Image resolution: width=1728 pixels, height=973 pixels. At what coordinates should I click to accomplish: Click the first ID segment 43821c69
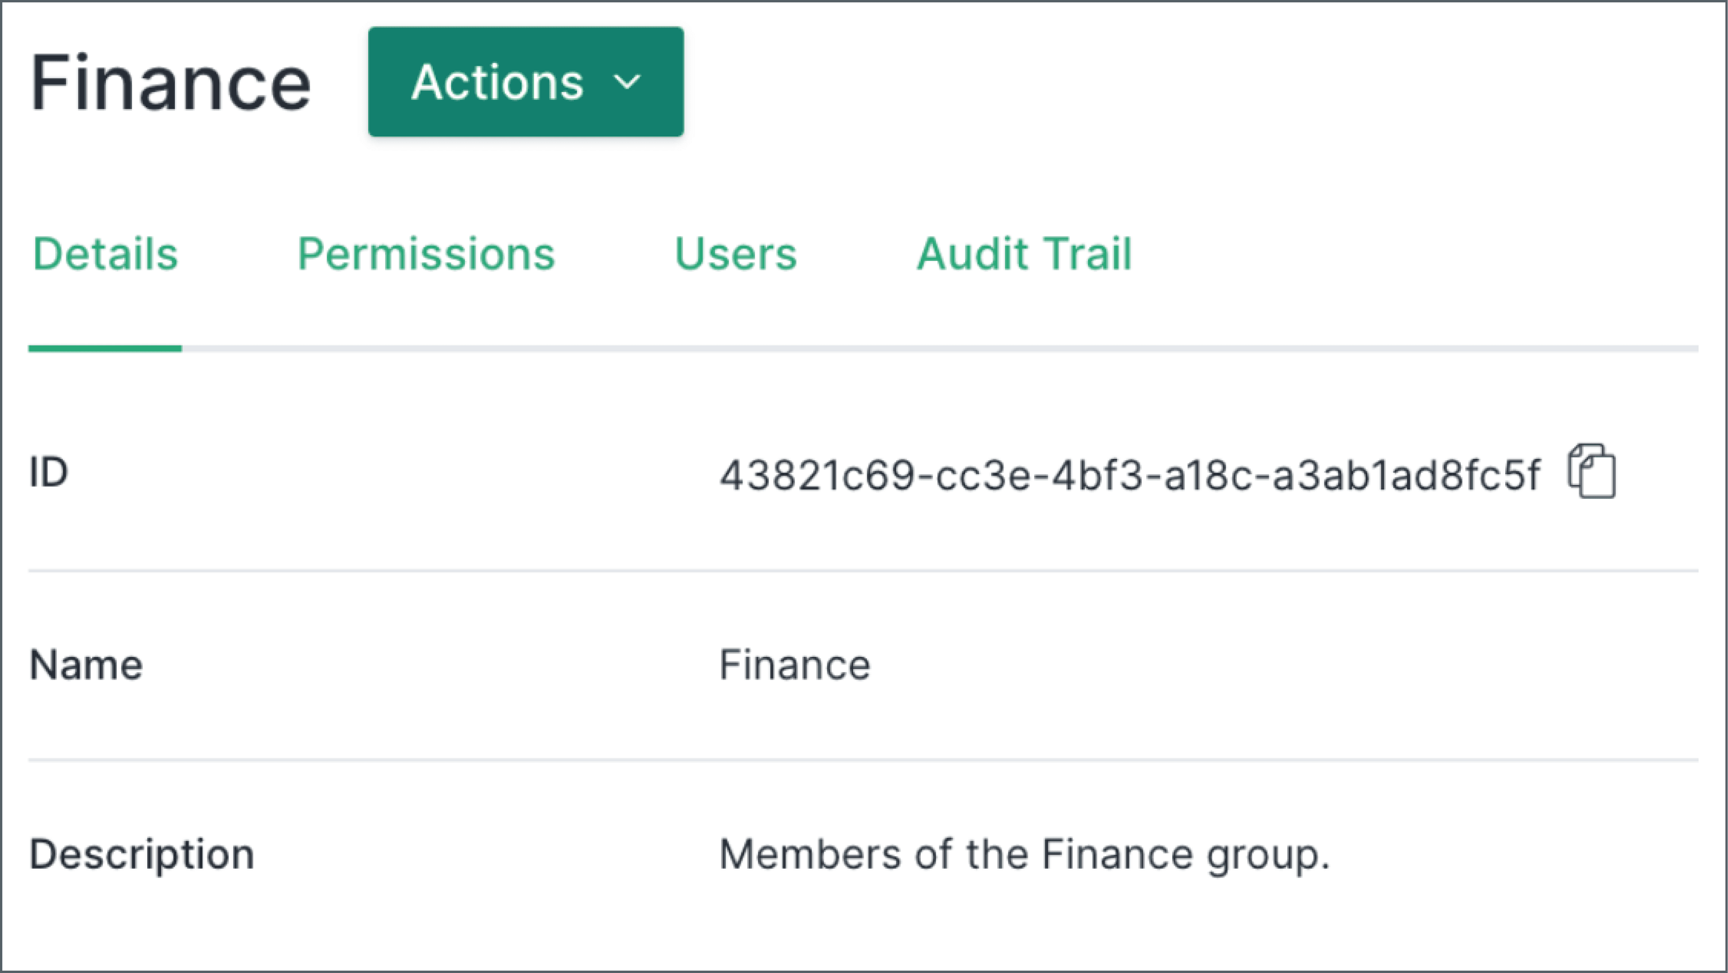pos(817,476)
